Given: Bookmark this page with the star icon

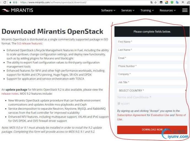Looking at the screenshot, I should (156, 2).
